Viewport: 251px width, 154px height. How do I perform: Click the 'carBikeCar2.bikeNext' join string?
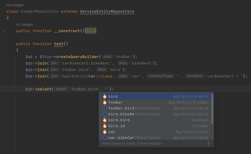[x=87, y=63]
